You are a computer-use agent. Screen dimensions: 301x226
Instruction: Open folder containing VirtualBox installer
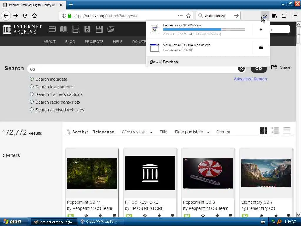261,47
